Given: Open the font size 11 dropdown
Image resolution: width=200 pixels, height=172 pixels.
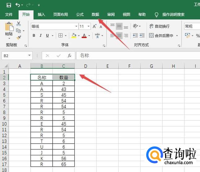Looking at the screenshot, I should pos(89,26).
